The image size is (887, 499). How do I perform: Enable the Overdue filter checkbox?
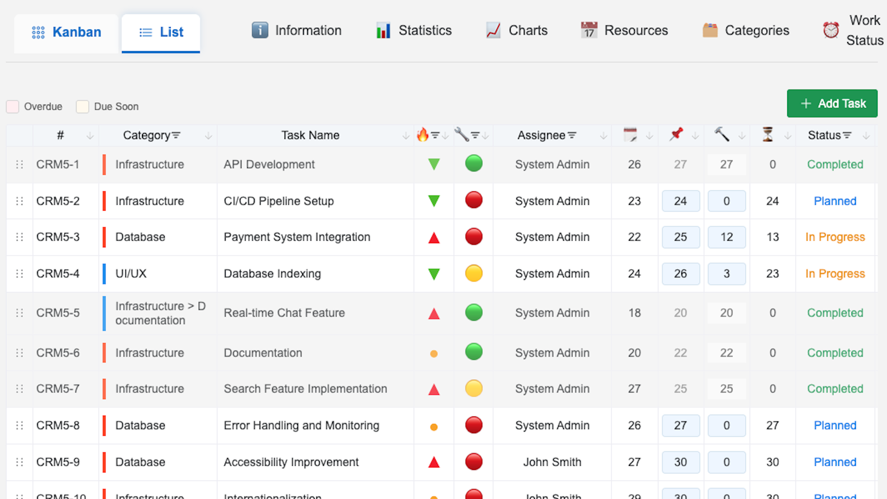12,106
